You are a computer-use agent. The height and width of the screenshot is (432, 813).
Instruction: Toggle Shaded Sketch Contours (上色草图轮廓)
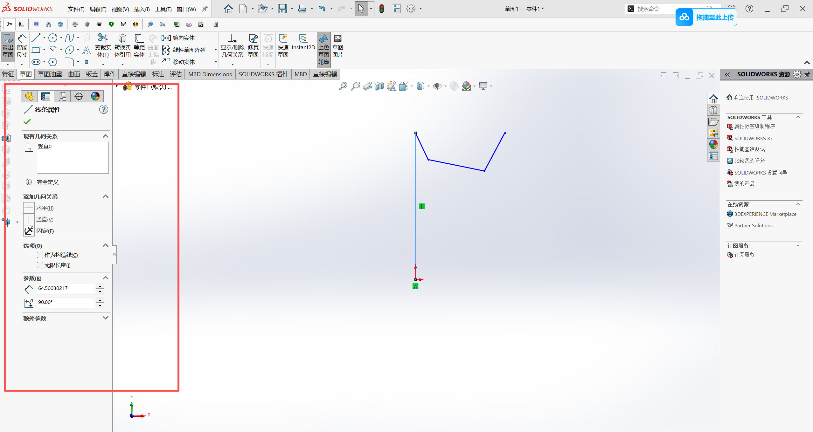click(323, 48)
